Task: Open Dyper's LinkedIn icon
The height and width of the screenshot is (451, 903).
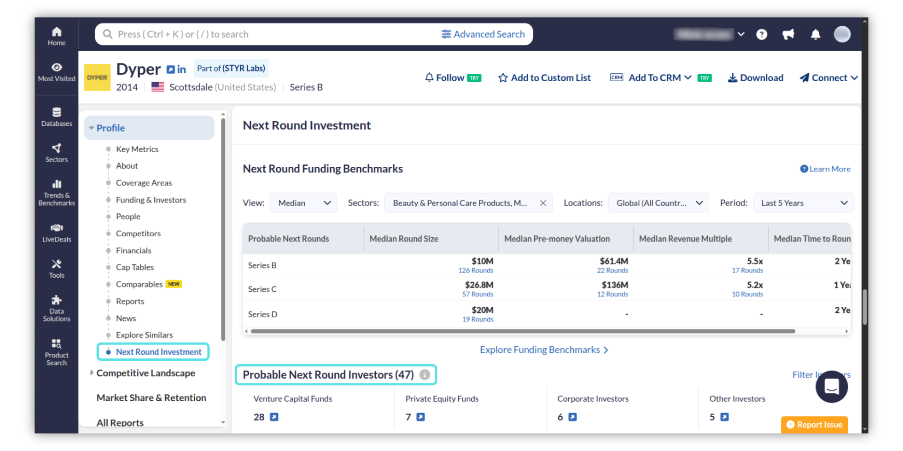Action: coord(182,70)
